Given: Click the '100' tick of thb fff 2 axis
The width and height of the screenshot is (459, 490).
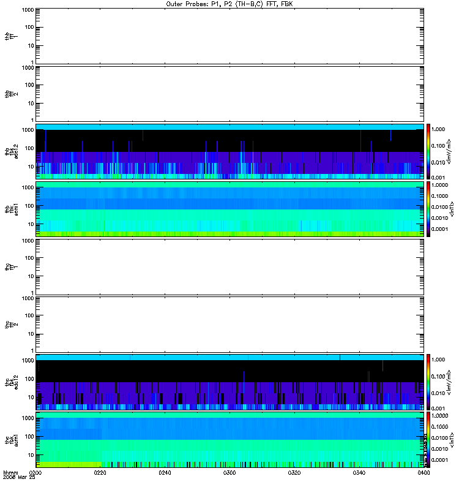Looking at the screenshot, I should 29,85.
